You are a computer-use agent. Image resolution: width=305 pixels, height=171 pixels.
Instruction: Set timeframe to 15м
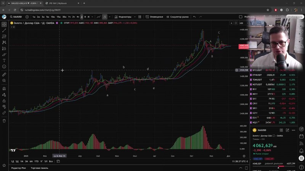click(x=59, y=17)
